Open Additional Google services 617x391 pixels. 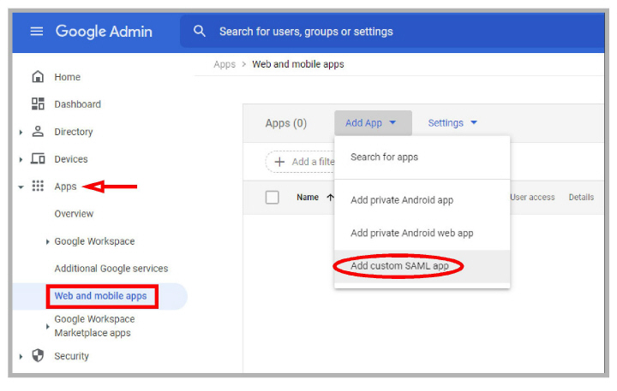111,269
